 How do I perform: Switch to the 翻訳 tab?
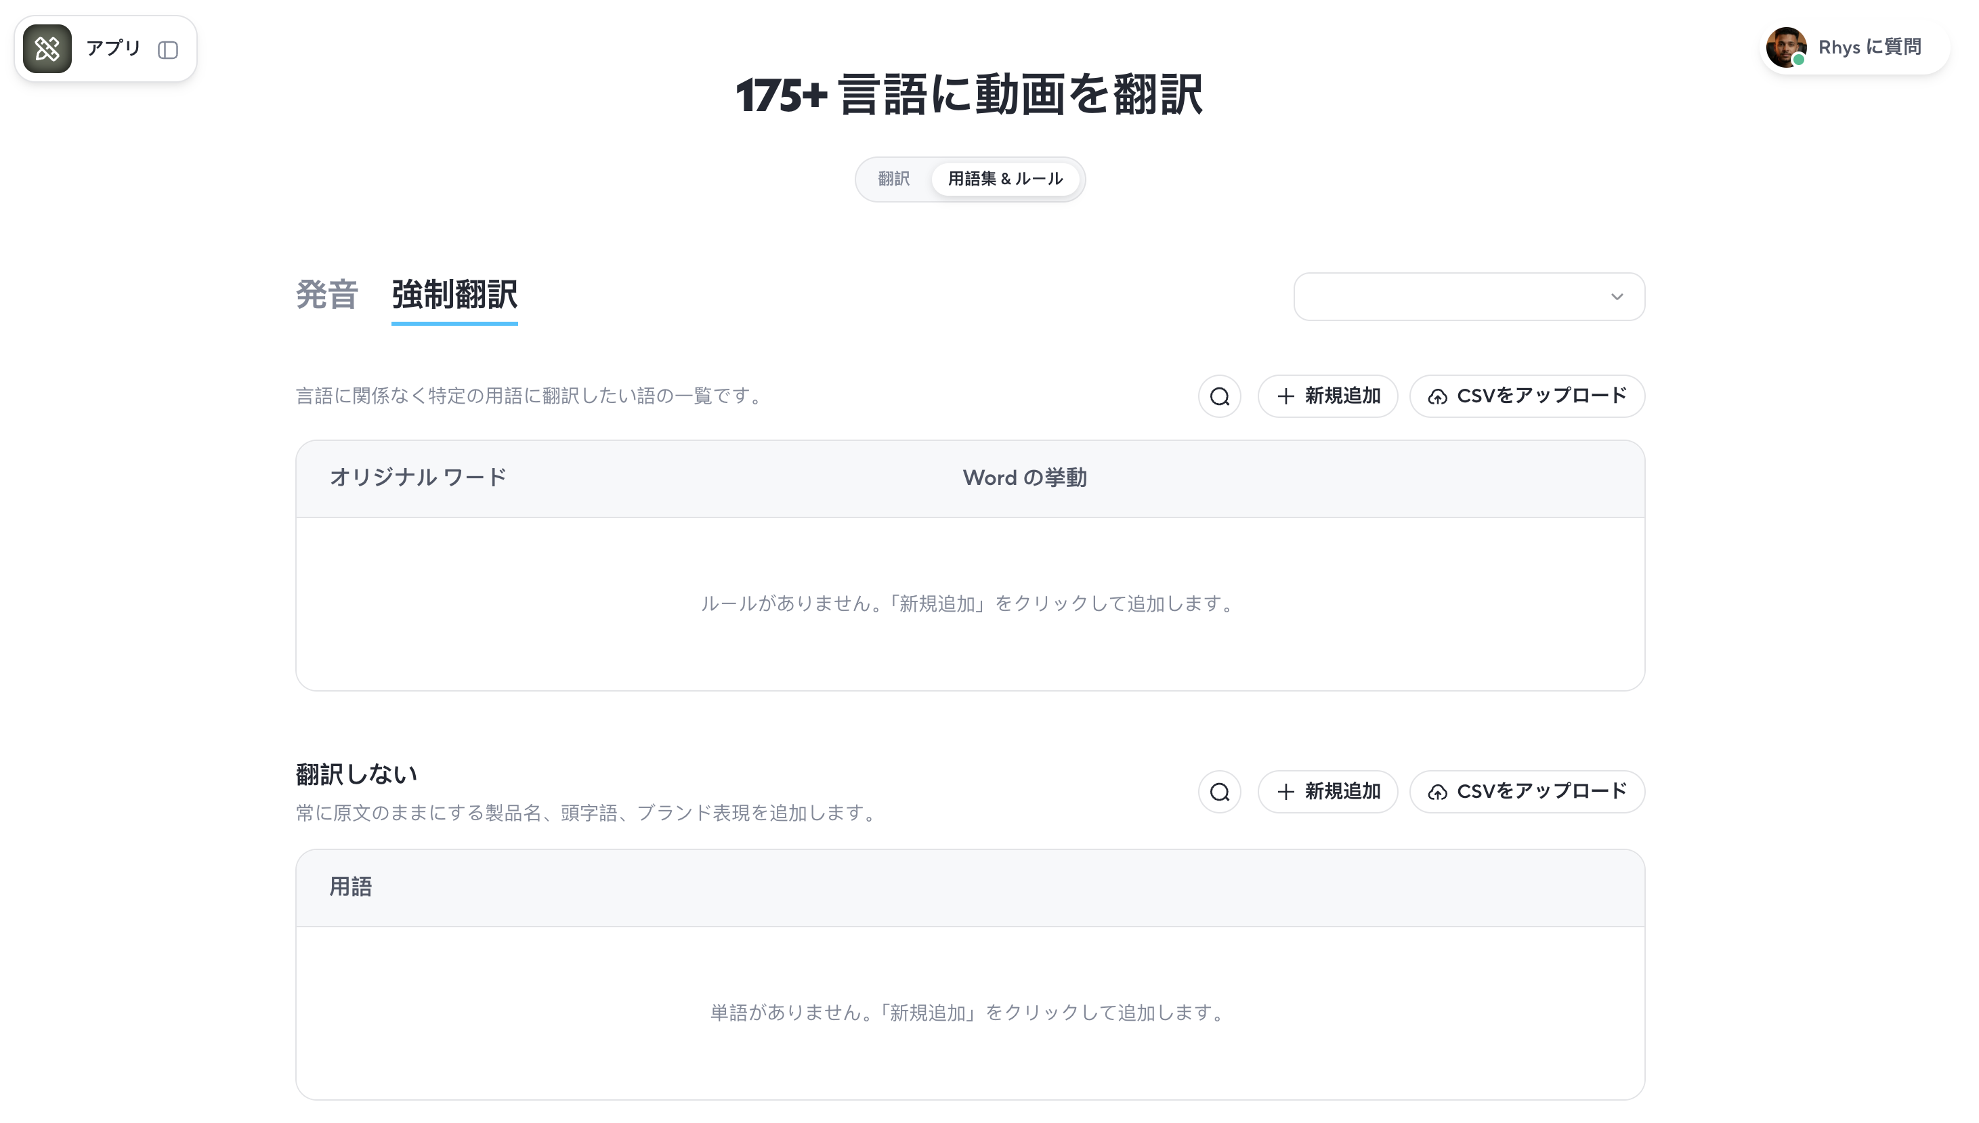[x=894, y=179]
